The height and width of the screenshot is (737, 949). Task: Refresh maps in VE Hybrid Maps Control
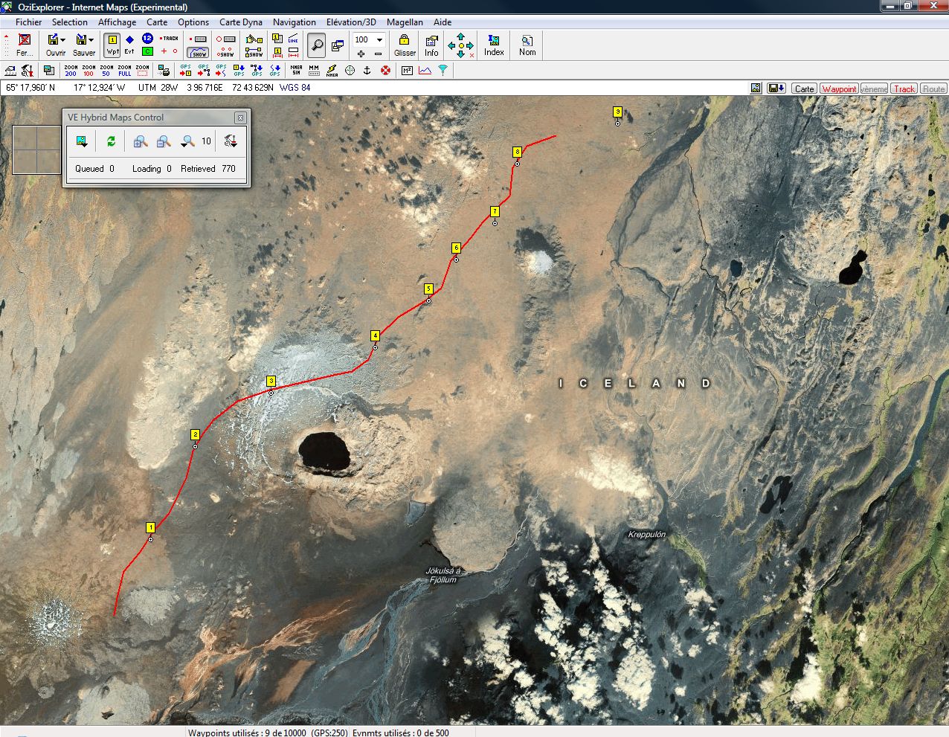pos(111,141)
